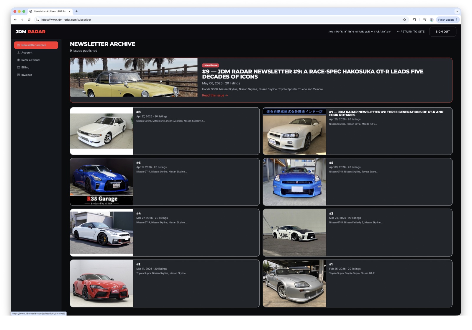
Task: Open Billing in sidebar
Action: [36, 67]
